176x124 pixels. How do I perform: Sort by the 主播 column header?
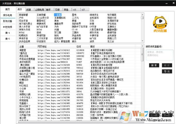(21, 47)
